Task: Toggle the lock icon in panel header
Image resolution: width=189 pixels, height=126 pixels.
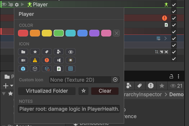Action: tap(171, 76)
